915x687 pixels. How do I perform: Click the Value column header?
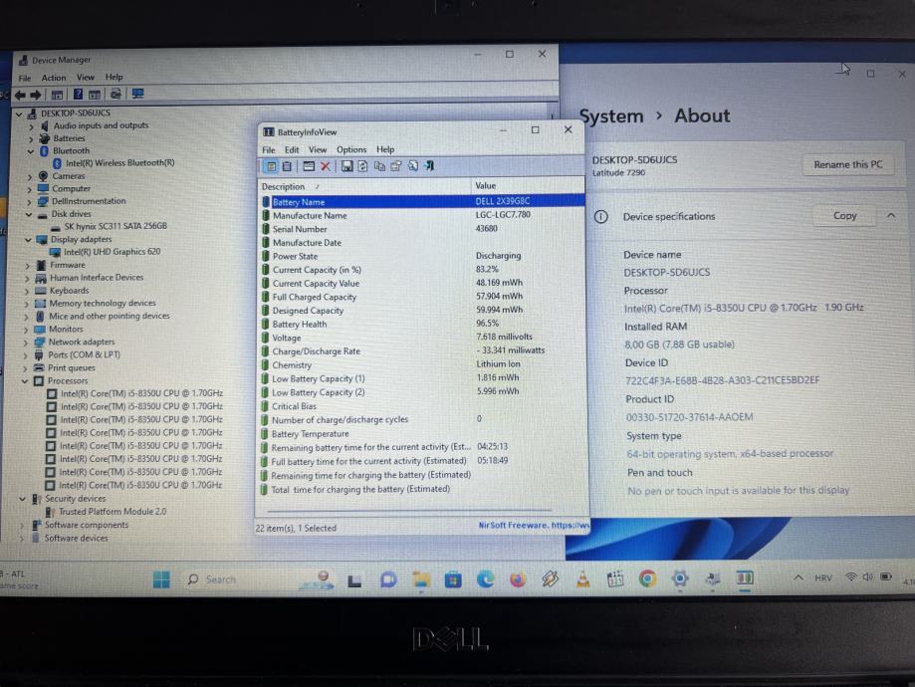pyautogui.click(x=528, y=186)
